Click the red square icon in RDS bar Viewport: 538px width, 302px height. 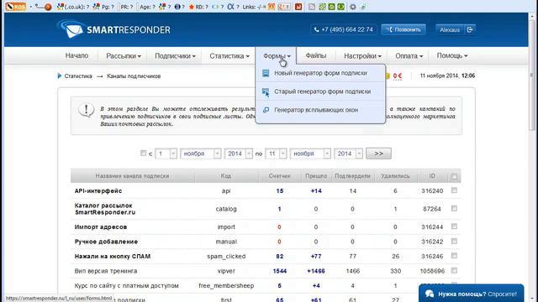(298, 7)
